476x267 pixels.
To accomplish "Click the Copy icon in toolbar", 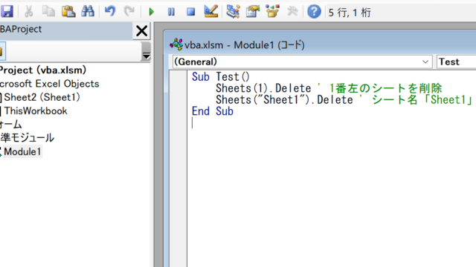I will [48, 12].
